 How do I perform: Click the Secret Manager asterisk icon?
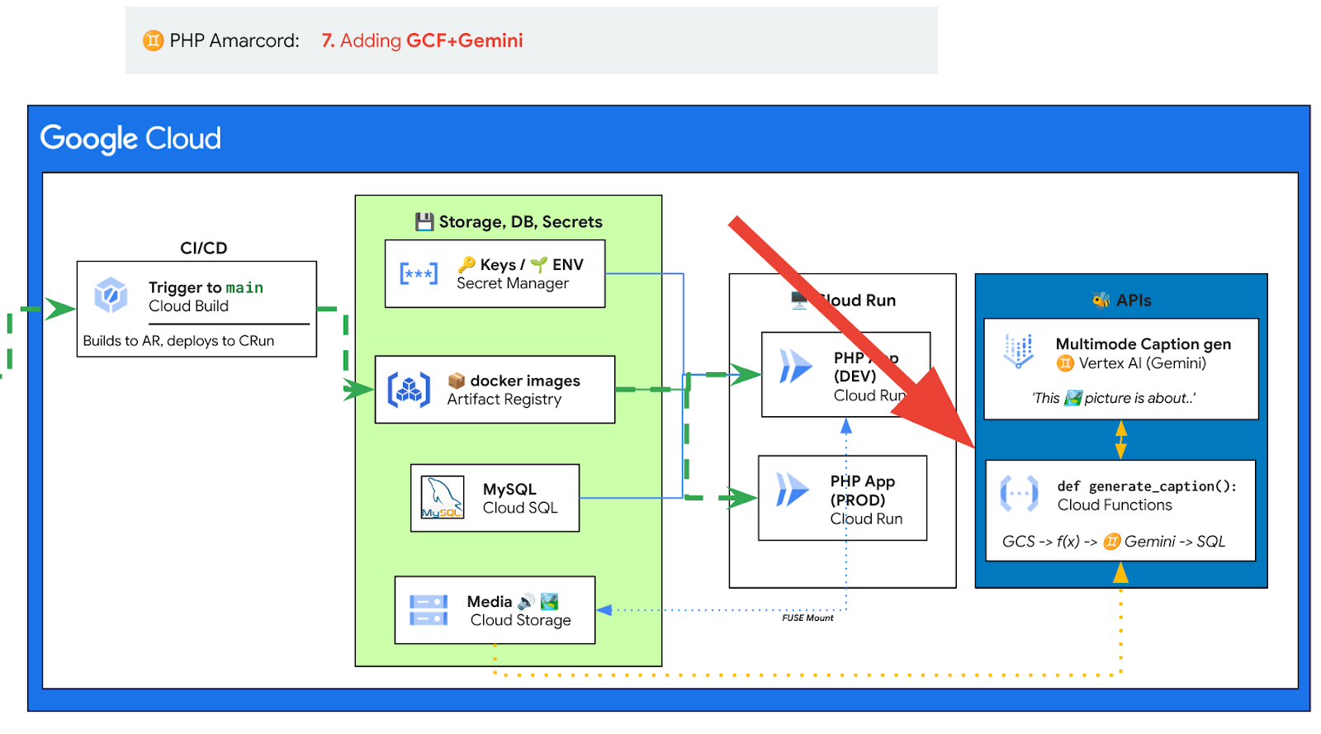(419, 273)
